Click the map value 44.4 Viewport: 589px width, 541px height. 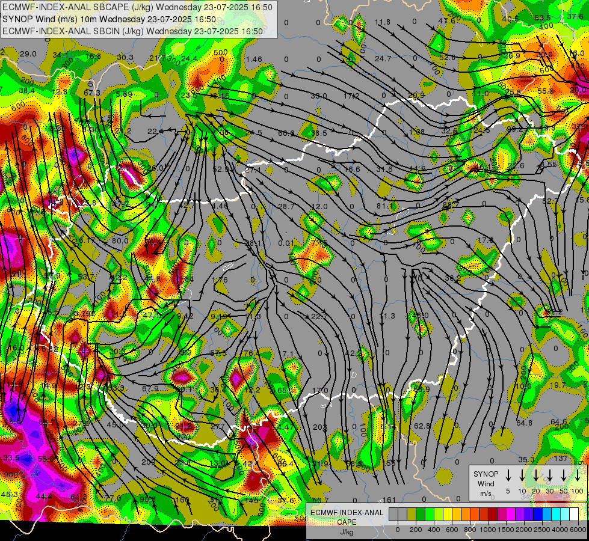pos(44,497)
